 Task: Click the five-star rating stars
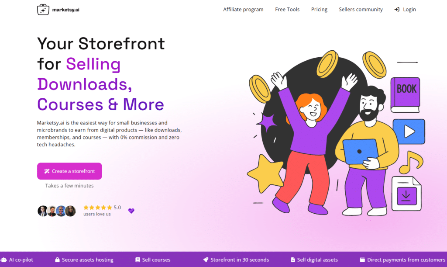pos(98,208)
